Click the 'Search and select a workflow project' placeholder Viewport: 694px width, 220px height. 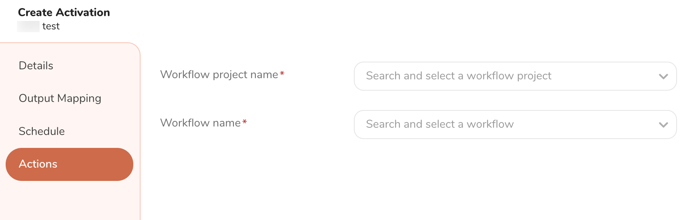pos(458,76)
